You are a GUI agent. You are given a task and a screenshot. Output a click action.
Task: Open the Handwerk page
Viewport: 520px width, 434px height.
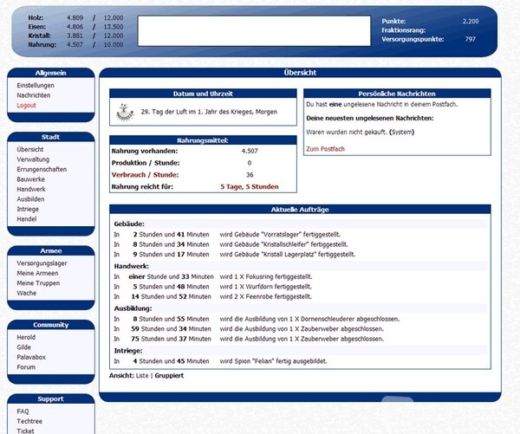pos(31,189)
